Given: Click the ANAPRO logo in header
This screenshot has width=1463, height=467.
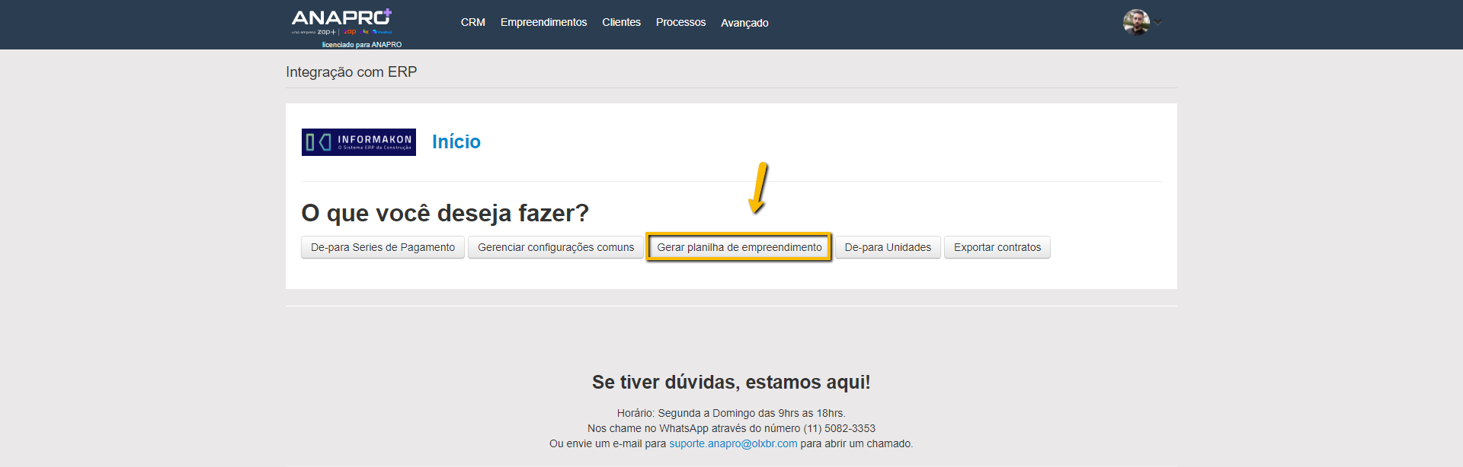Looking at the screenshot, I should pos(339,18).
